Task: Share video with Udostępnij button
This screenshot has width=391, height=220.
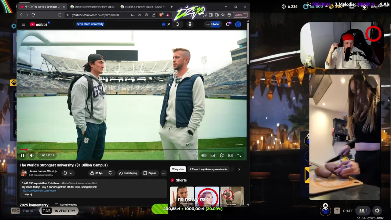Action: pos(128,173)
